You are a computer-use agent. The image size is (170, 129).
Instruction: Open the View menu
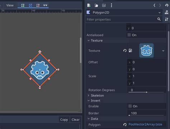click(x=10, y=5)
